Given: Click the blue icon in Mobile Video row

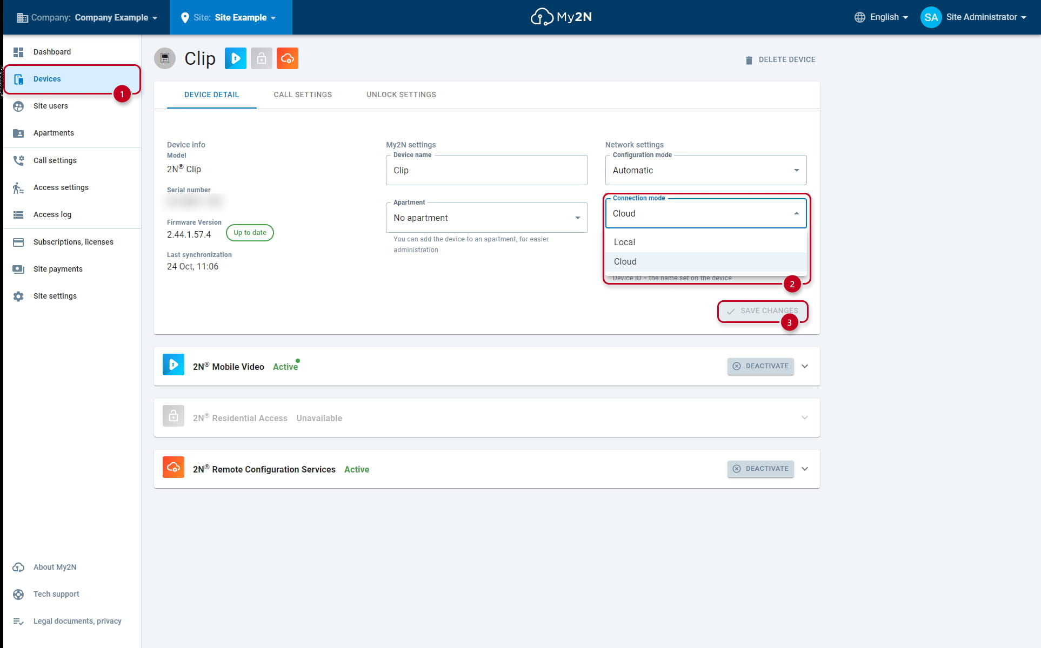Looking at the screenshot, I should [173, 364].
